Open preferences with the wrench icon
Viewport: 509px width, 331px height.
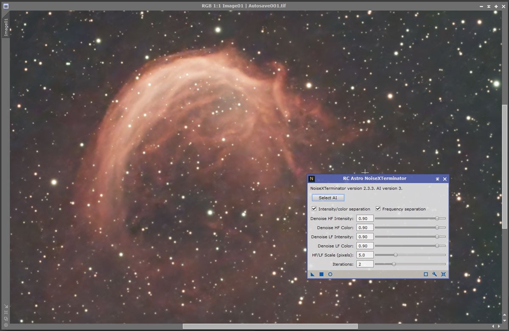tap(435, 275)
